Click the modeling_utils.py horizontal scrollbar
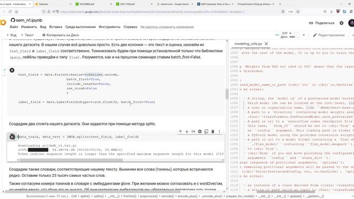The image size is (354, 199). (x=285, y=192)
